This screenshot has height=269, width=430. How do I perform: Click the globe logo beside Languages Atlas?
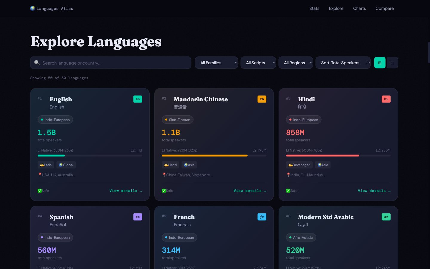click(x=33, y=8)
